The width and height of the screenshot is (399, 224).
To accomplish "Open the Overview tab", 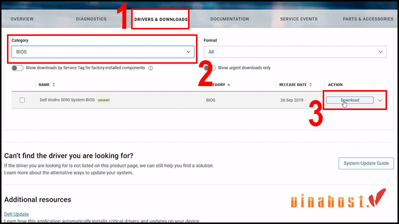I will (22, 19).
